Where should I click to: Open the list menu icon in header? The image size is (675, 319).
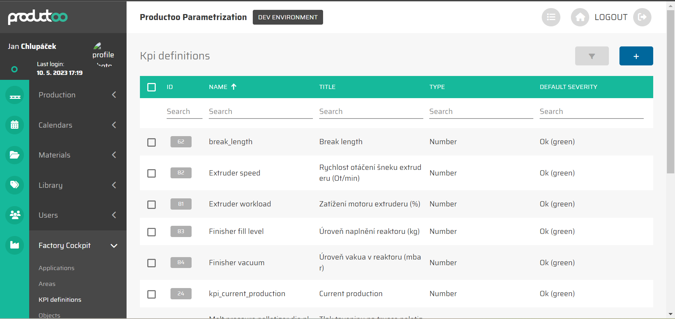pyautogui.click(x=551, y=17)
